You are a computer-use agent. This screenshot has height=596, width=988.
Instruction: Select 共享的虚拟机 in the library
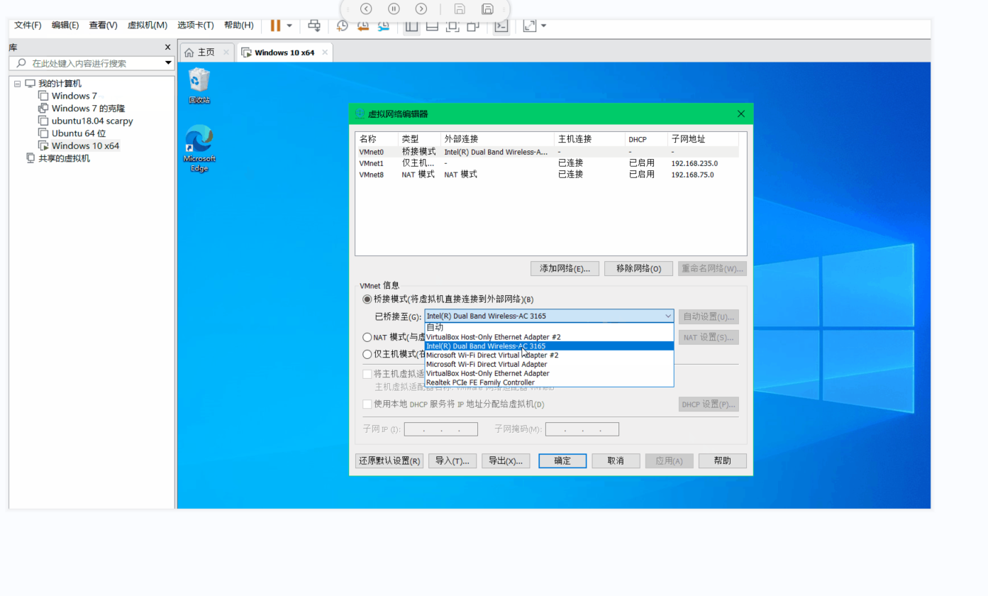[x=64, y=158]
